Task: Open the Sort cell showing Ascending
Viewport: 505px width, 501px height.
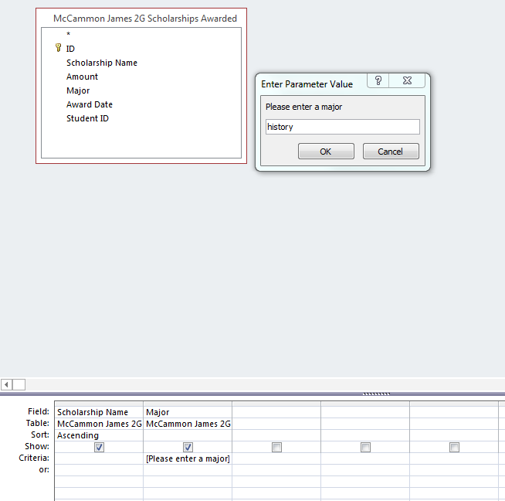Action: click(x=98, y=435)
